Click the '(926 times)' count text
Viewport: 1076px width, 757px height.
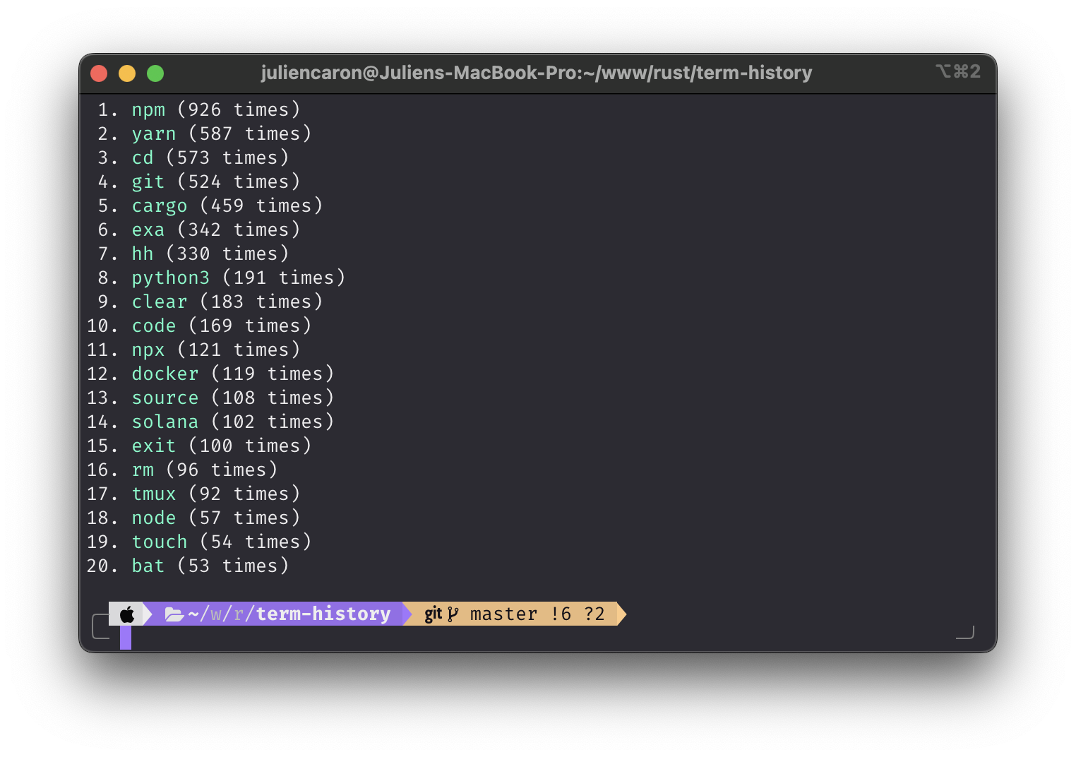239,110
